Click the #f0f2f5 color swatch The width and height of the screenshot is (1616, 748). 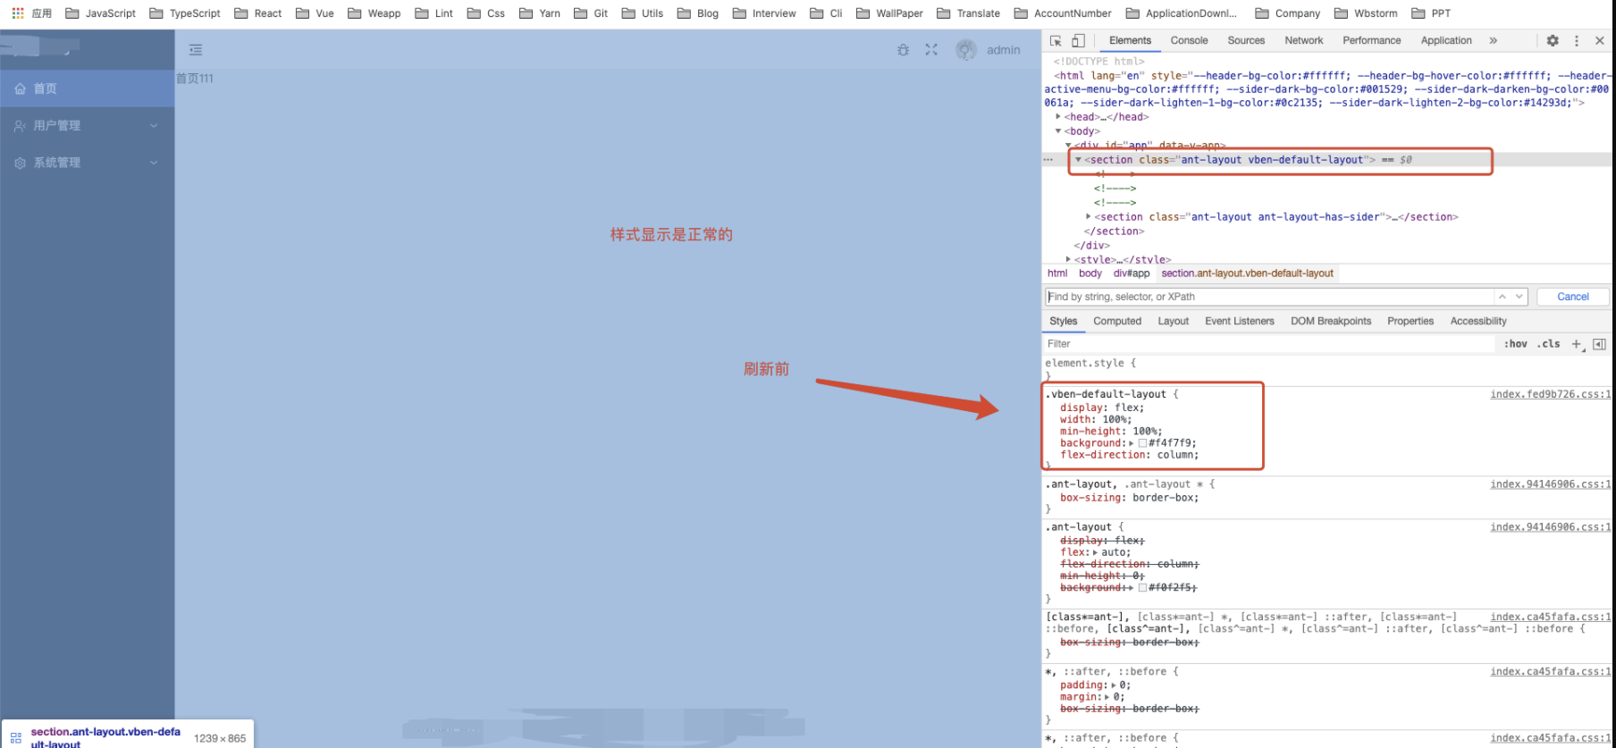click(1142, 588)
